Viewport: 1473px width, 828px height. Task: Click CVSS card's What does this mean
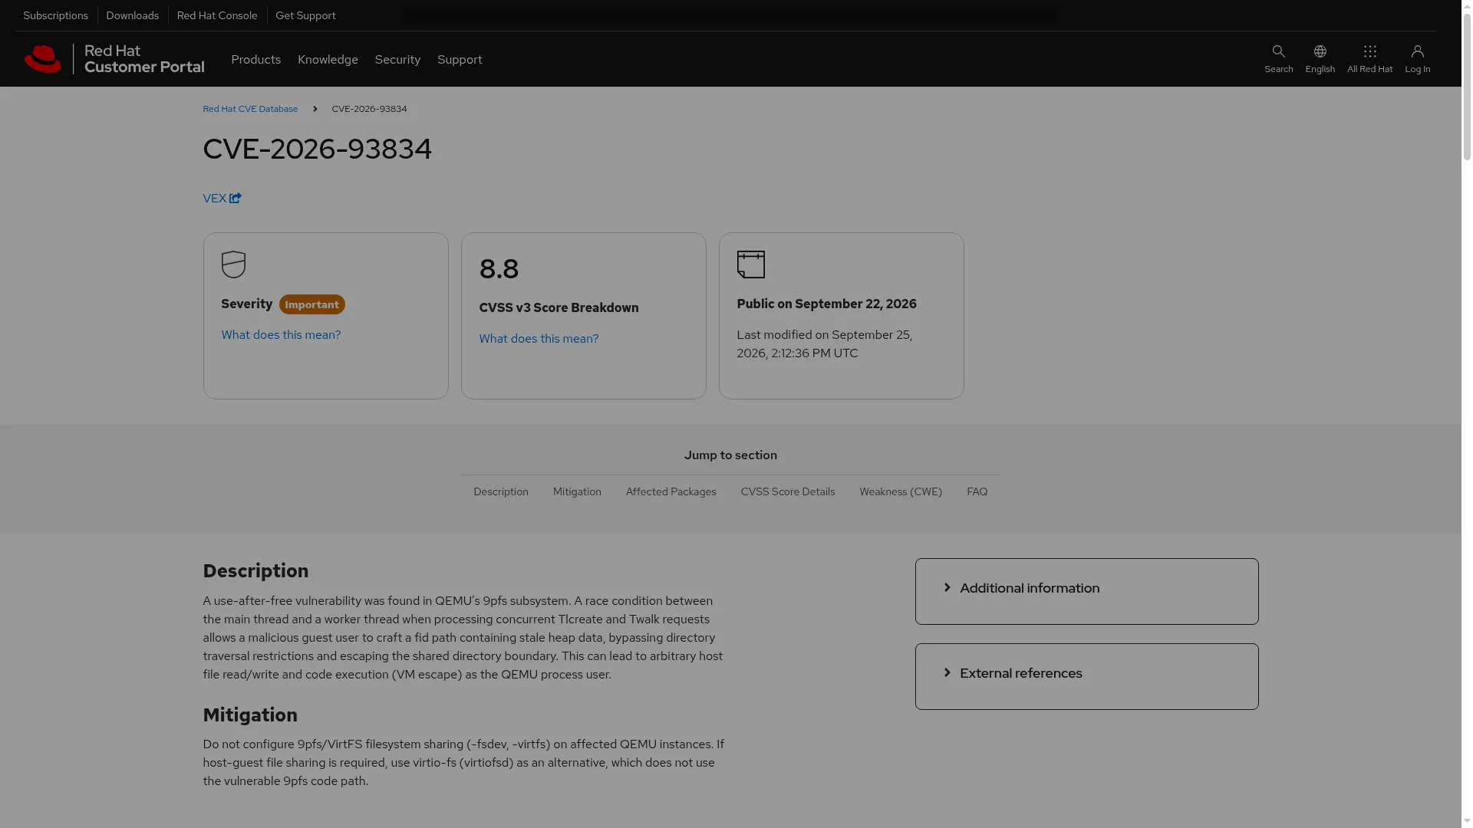pos(539,338)
